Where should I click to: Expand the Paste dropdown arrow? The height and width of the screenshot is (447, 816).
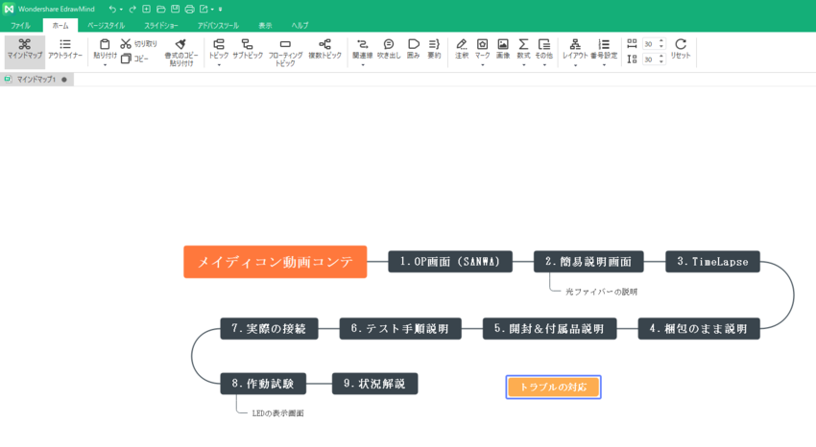[x=105, y=65]
